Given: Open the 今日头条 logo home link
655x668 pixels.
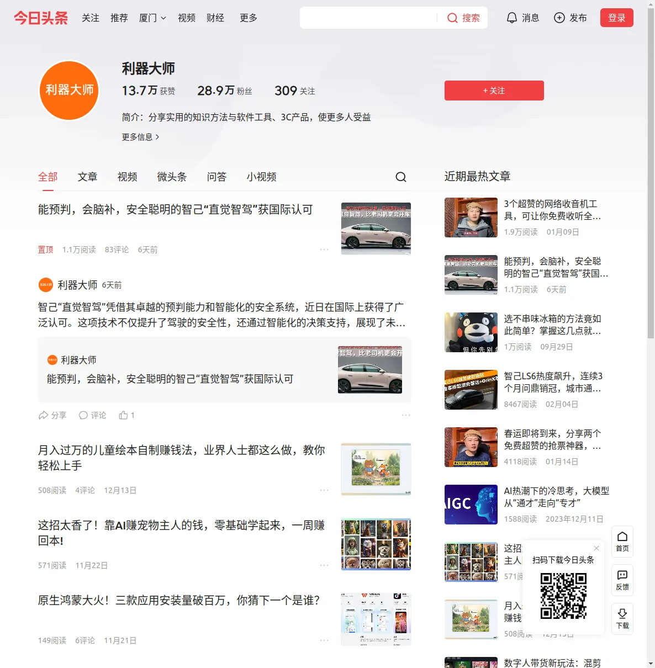Looking at the screenshot, I should pos(41,18).
